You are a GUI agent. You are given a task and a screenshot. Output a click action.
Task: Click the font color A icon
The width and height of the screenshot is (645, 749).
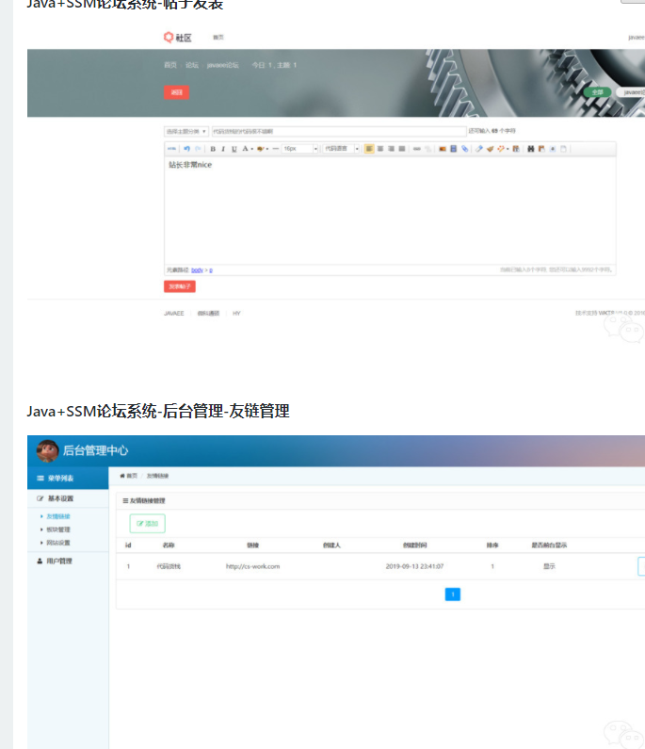coord(245,149)
